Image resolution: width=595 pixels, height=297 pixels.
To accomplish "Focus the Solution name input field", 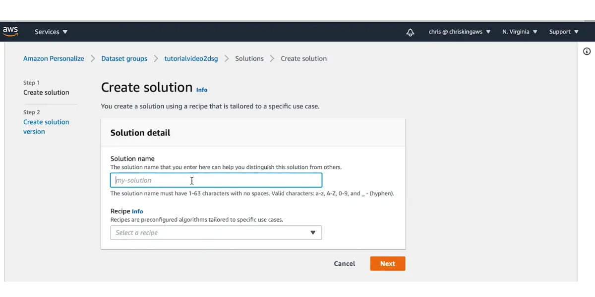I will pos(216,180).
